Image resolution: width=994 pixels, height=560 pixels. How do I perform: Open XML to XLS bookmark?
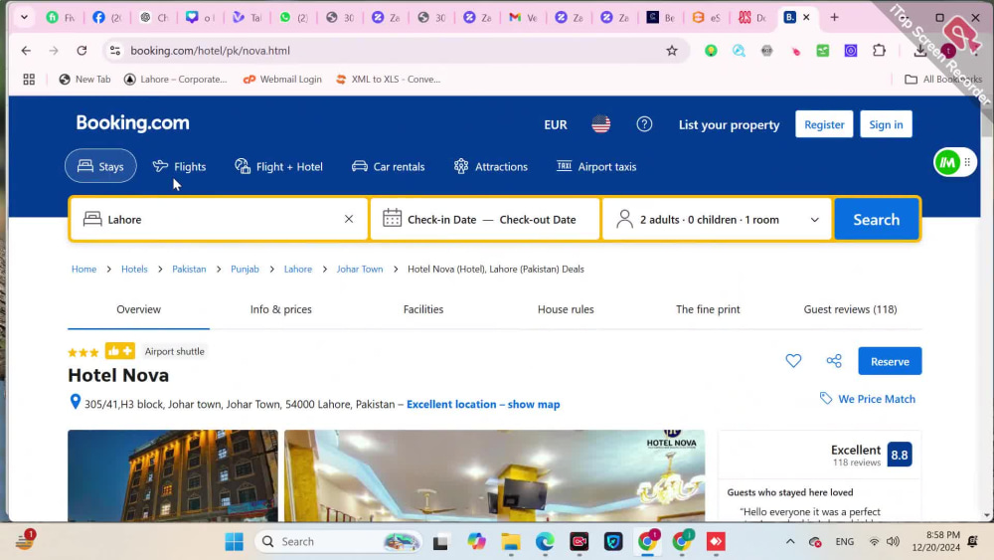coord(388,80)
